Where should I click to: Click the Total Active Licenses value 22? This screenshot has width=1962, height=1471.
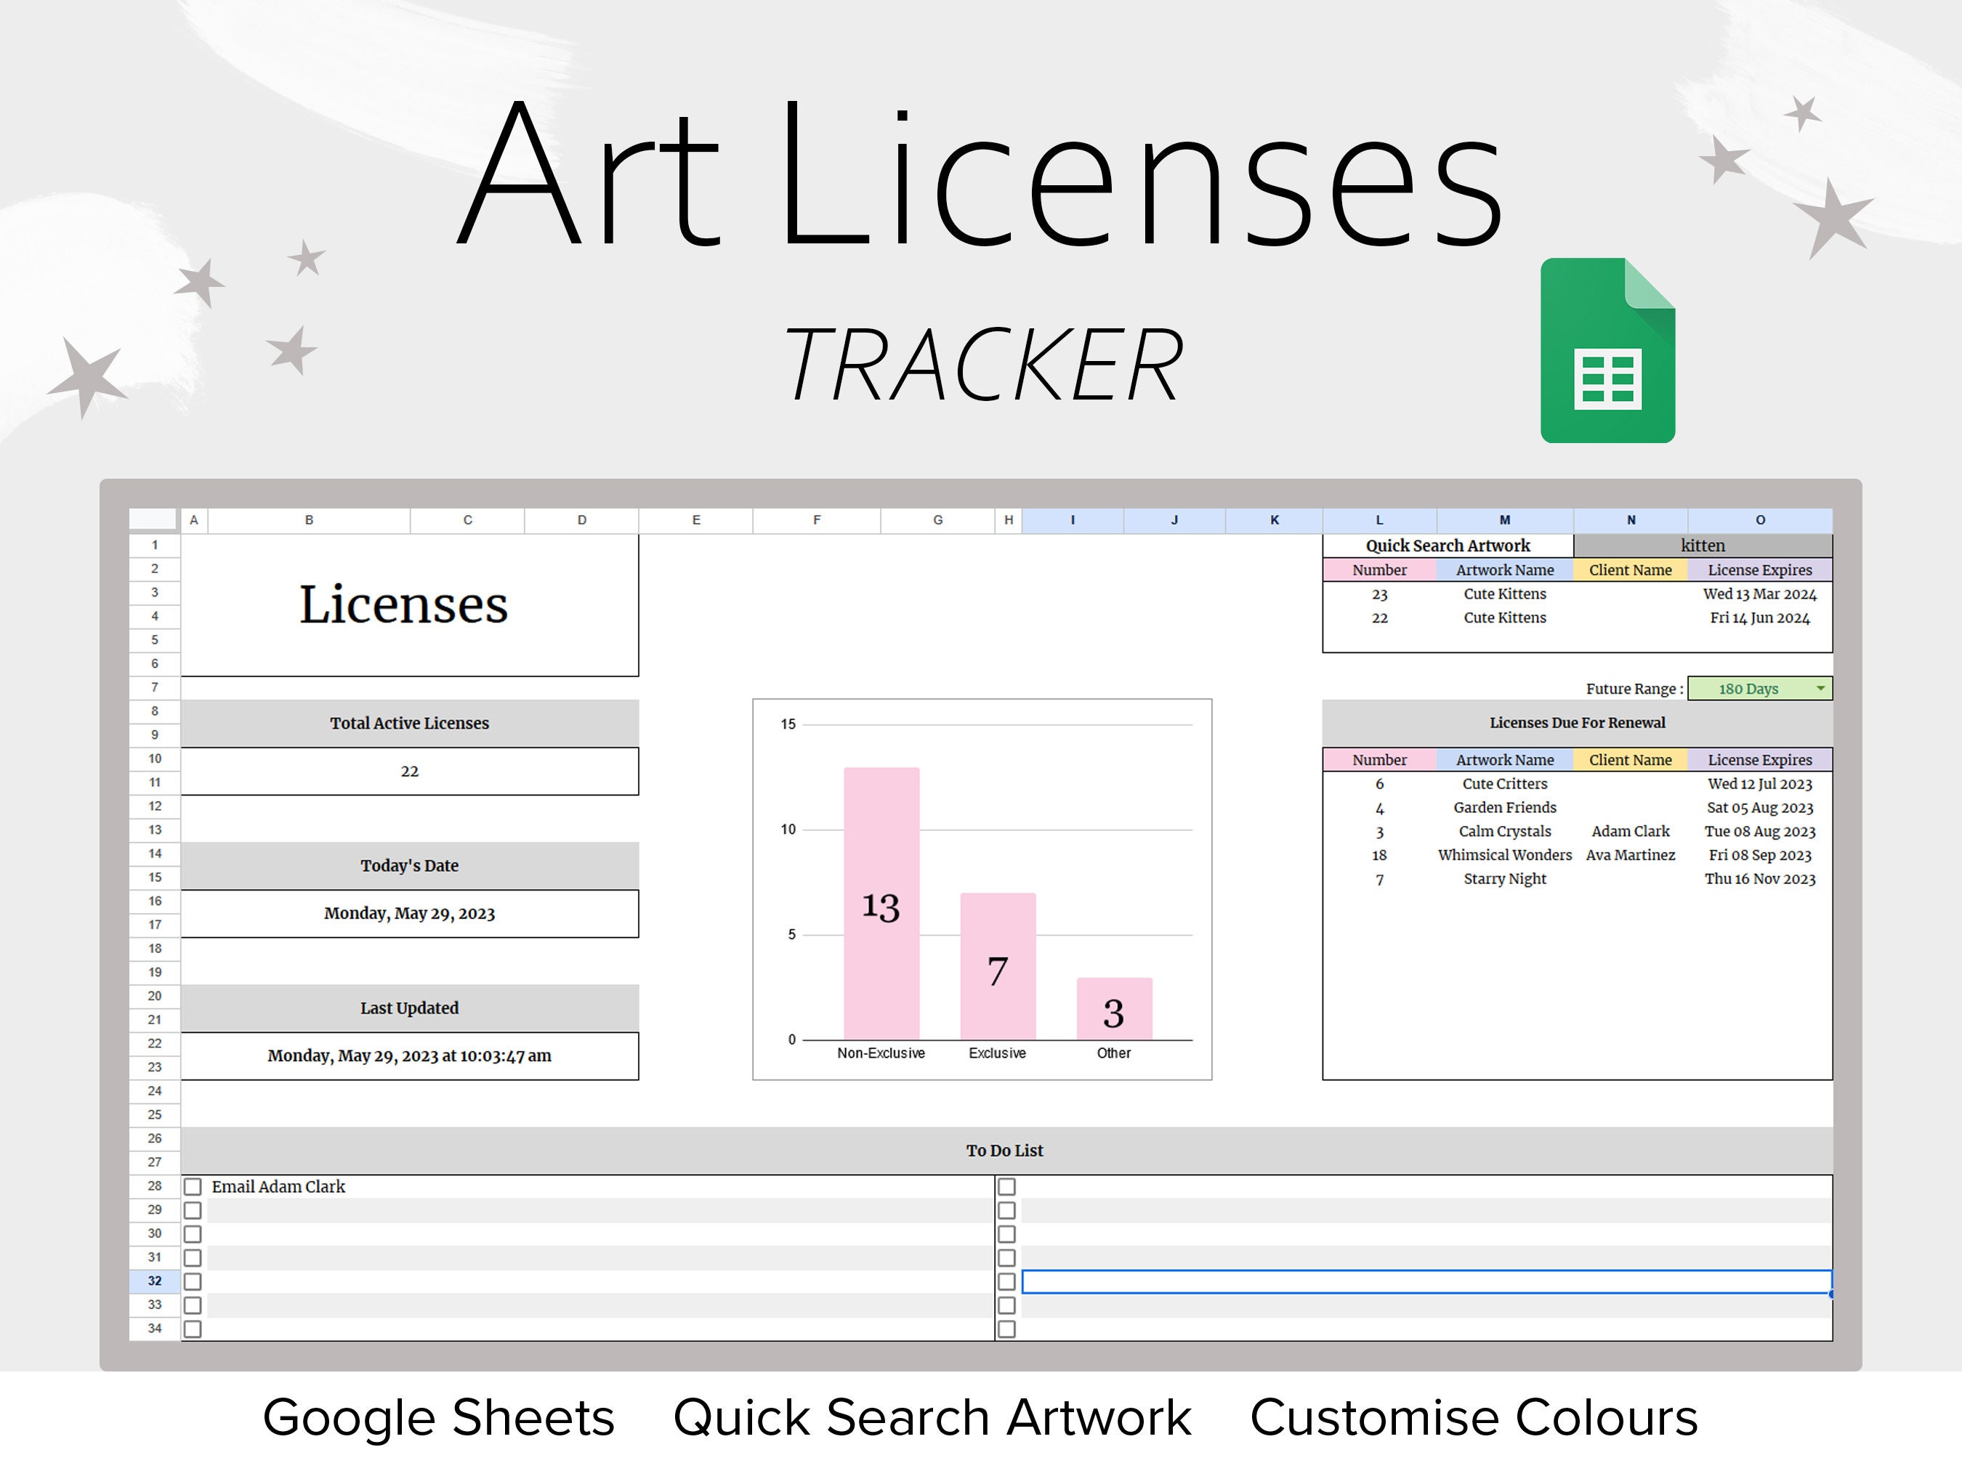coord(409,771)
